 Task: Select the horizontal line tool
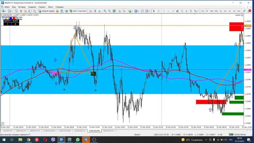point(168,11)
